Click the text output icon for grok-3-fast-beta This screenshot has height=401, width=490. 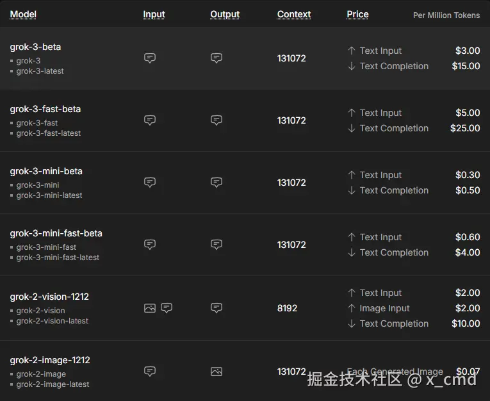tap(216, 120)
